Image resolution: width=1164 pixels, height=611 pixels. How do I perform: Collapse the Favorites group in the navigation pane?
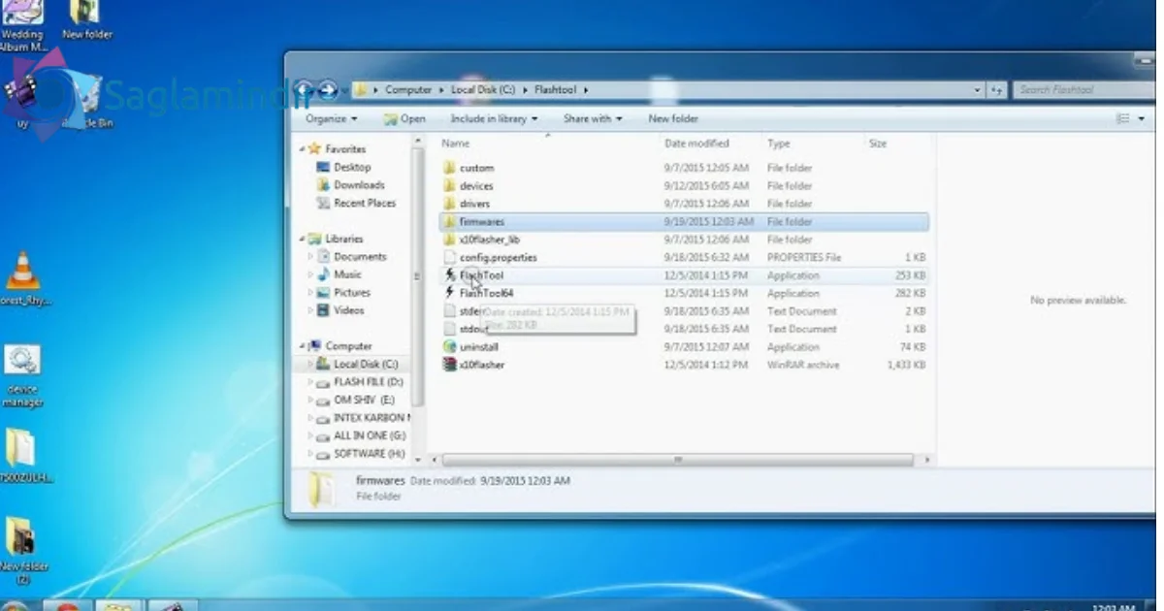click(x=303, y=149)
